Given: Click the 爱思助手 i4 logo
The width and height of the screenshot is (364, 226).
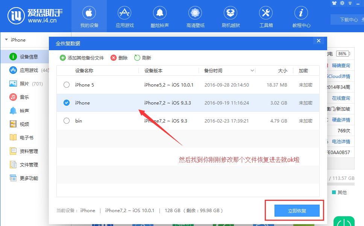Looking at the screenshot, I should [35, 16].
